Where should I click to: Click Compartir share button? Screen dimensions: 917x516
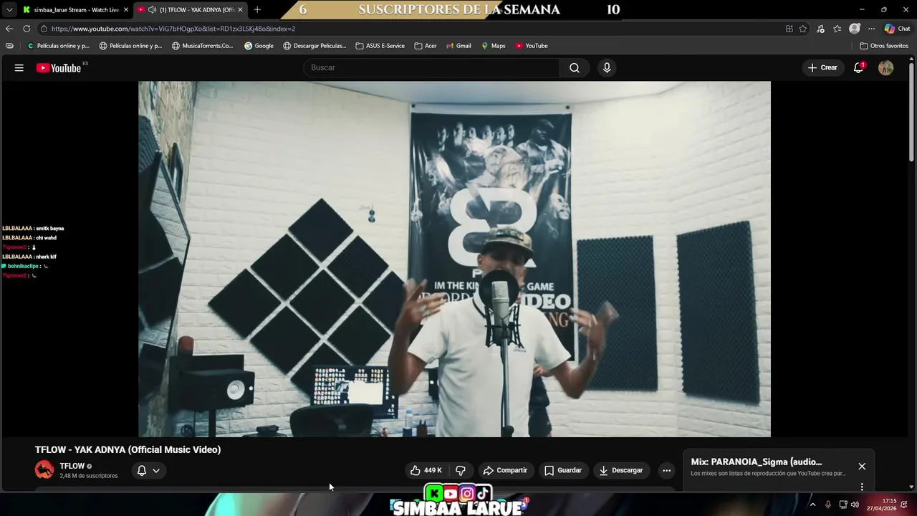[505, 470]
